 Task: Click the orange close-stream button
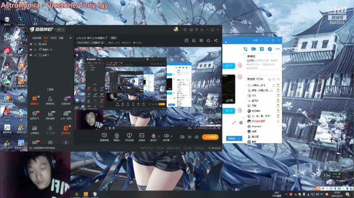210,137
